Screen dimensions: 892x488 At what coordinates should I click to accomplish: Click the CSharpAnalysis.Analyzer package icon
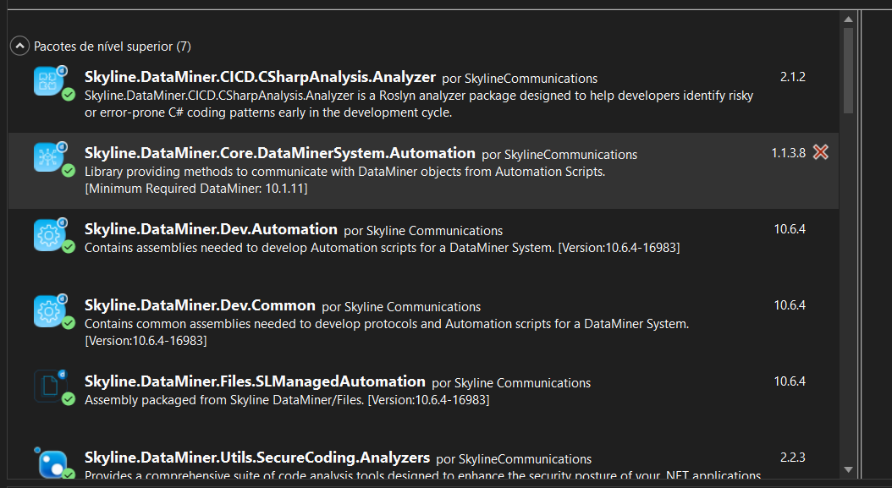point(49,81)
